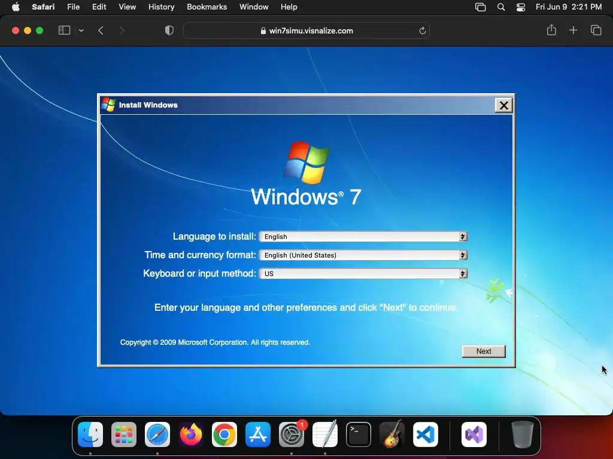Open Visual Studio Code from the Dock
Screen dimensions: 613x459
pyautogui.click(x=426, y=434)
